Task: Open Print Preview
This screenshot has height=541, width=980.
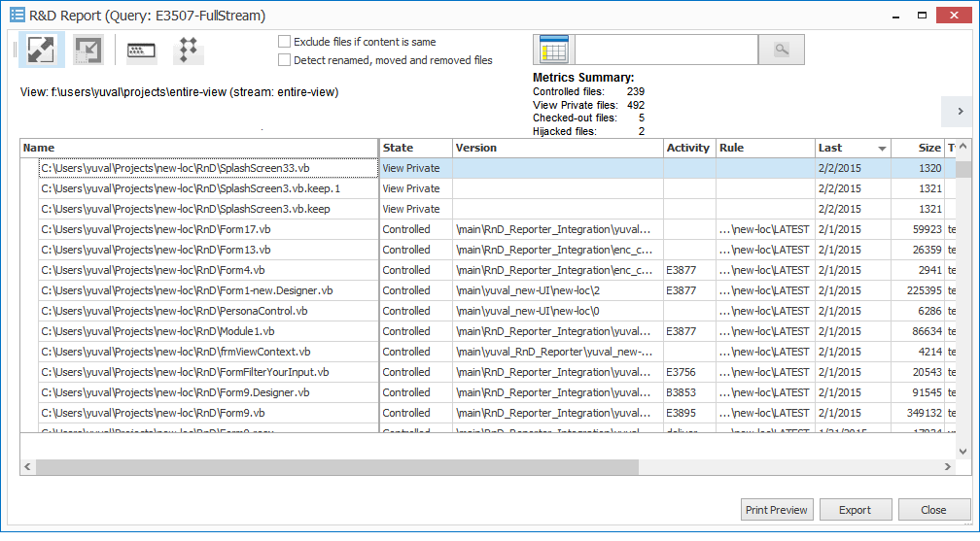Action: coord(776,510)
